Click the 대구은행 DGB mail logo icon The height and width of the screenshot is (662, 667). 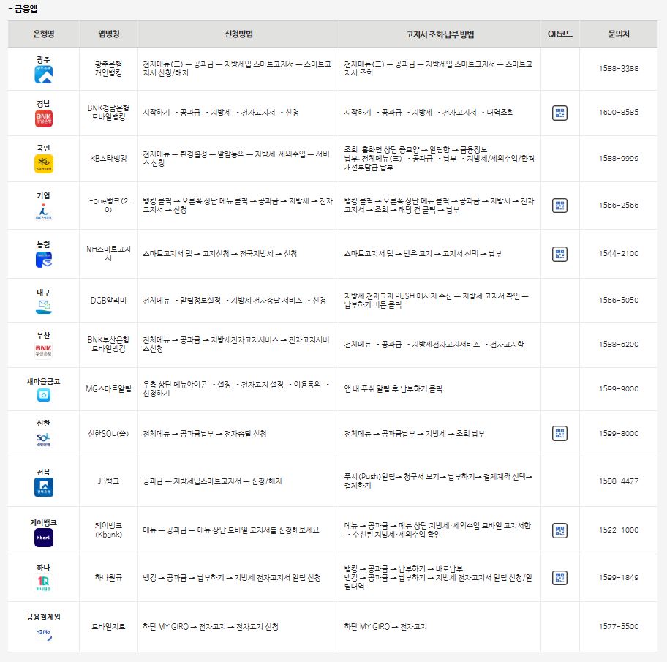43,306
